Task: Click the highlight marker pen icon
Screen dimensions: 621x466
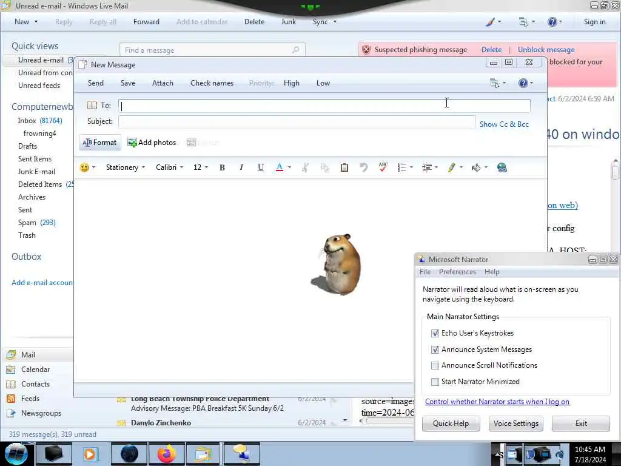Action: pos(451,167)
